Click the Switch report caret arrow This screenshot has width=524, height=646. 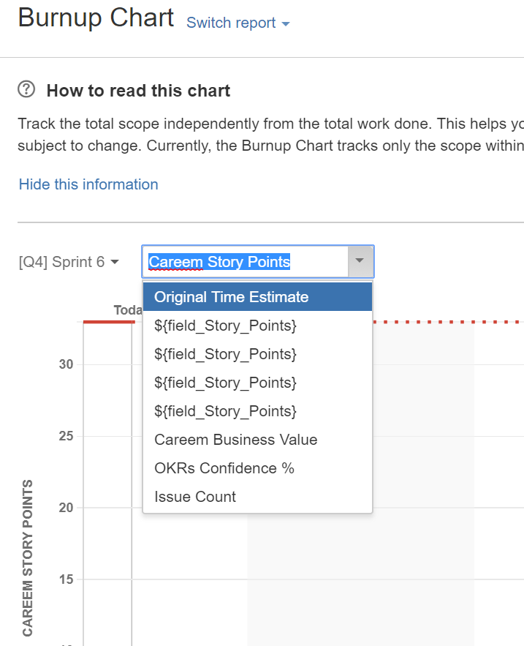pos(285,24)
